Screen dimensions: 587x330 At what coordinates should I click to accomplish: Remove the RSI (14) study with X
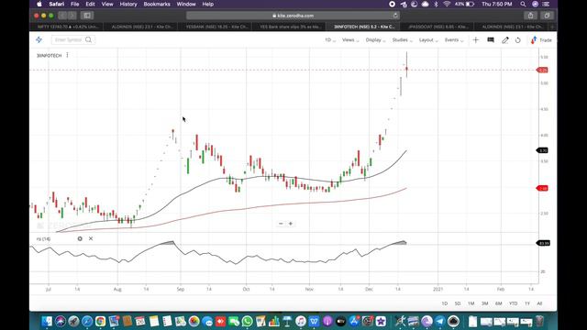(91, 238)
